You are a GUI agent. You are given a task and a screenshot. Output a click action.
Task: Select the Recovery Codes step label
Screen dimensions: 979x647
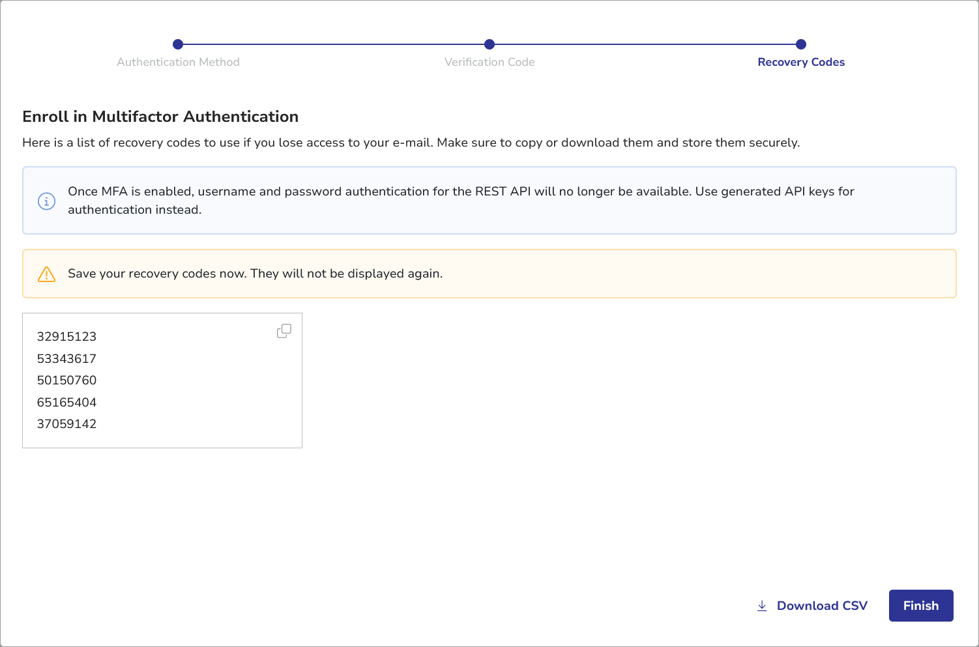click(801, 63)
